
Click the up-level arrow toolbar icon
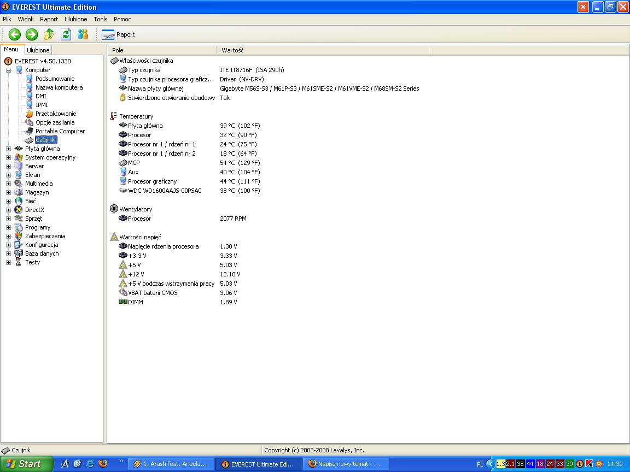point(49,34)
